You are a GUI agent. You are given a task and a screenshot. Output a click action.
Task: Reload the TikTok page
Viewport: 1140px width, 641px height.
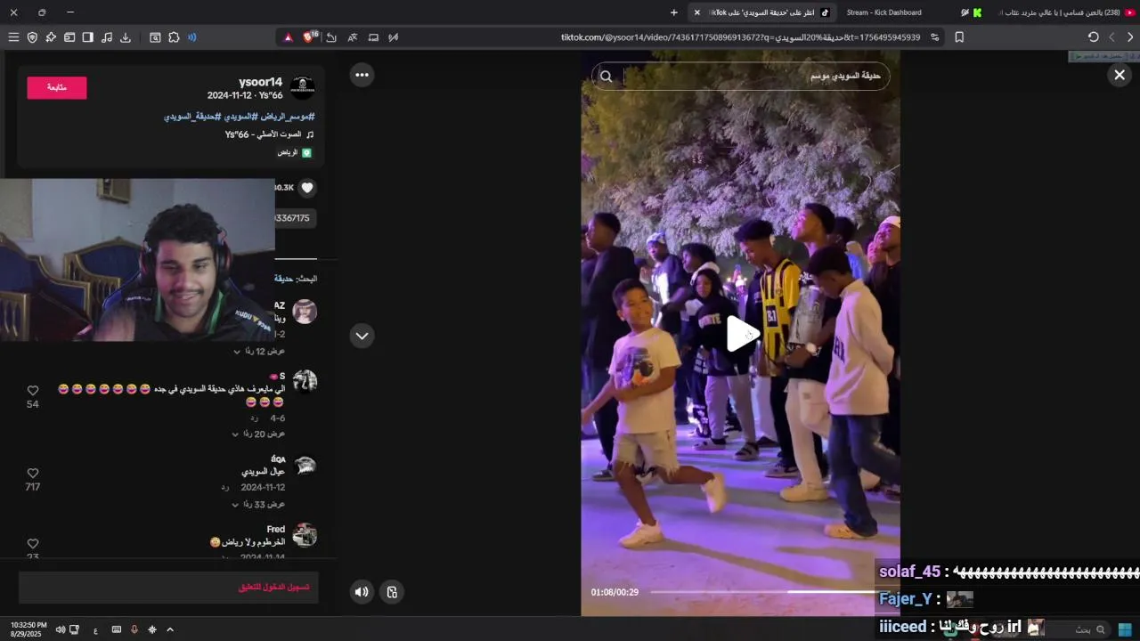coord(1093,37)
